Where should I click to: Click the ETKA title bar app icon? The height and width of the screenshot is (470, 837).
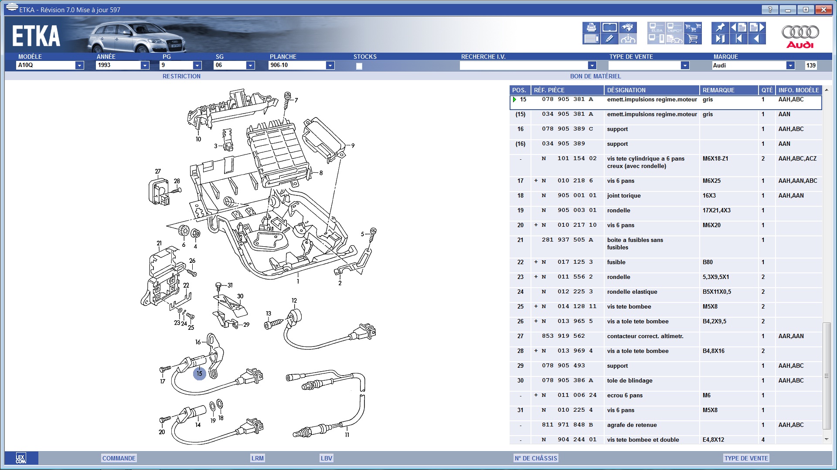pos(12,8)
